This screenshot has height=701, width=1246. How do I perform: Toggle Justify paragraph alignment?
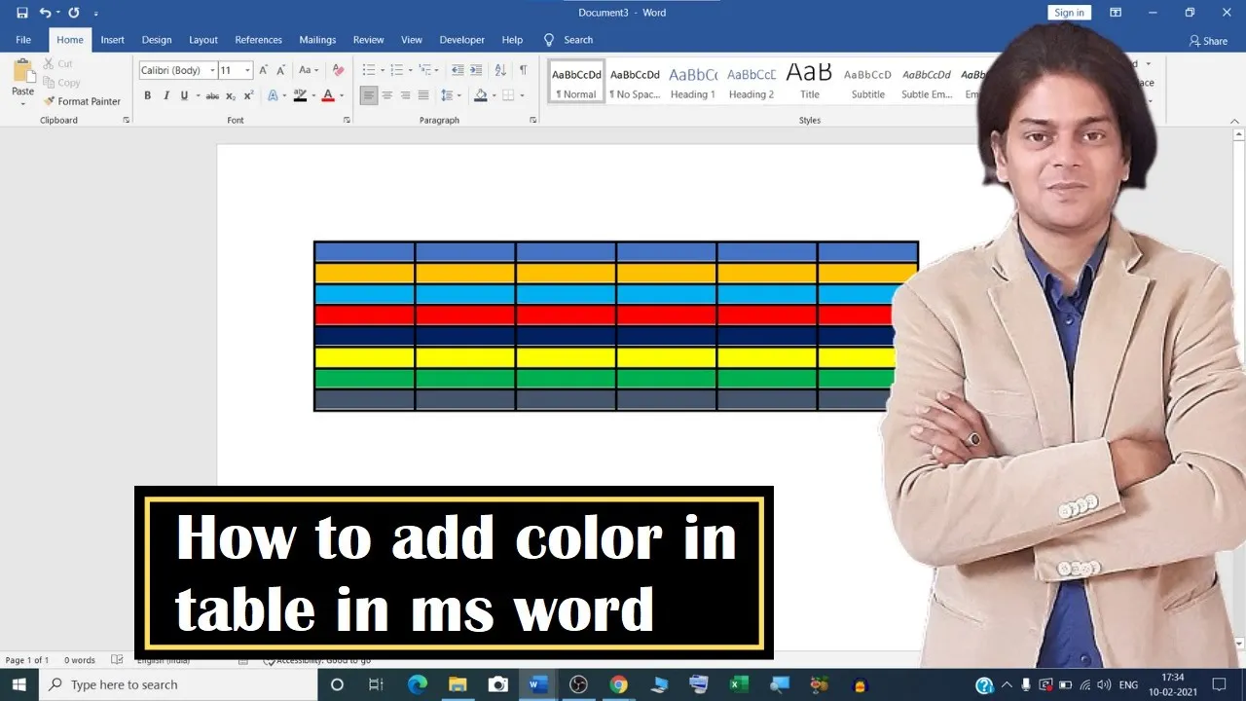point(423,95)
